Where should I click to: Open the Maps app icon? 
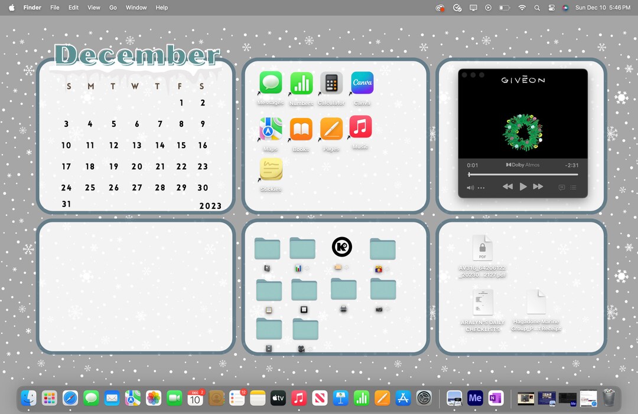tap(270, 129)
